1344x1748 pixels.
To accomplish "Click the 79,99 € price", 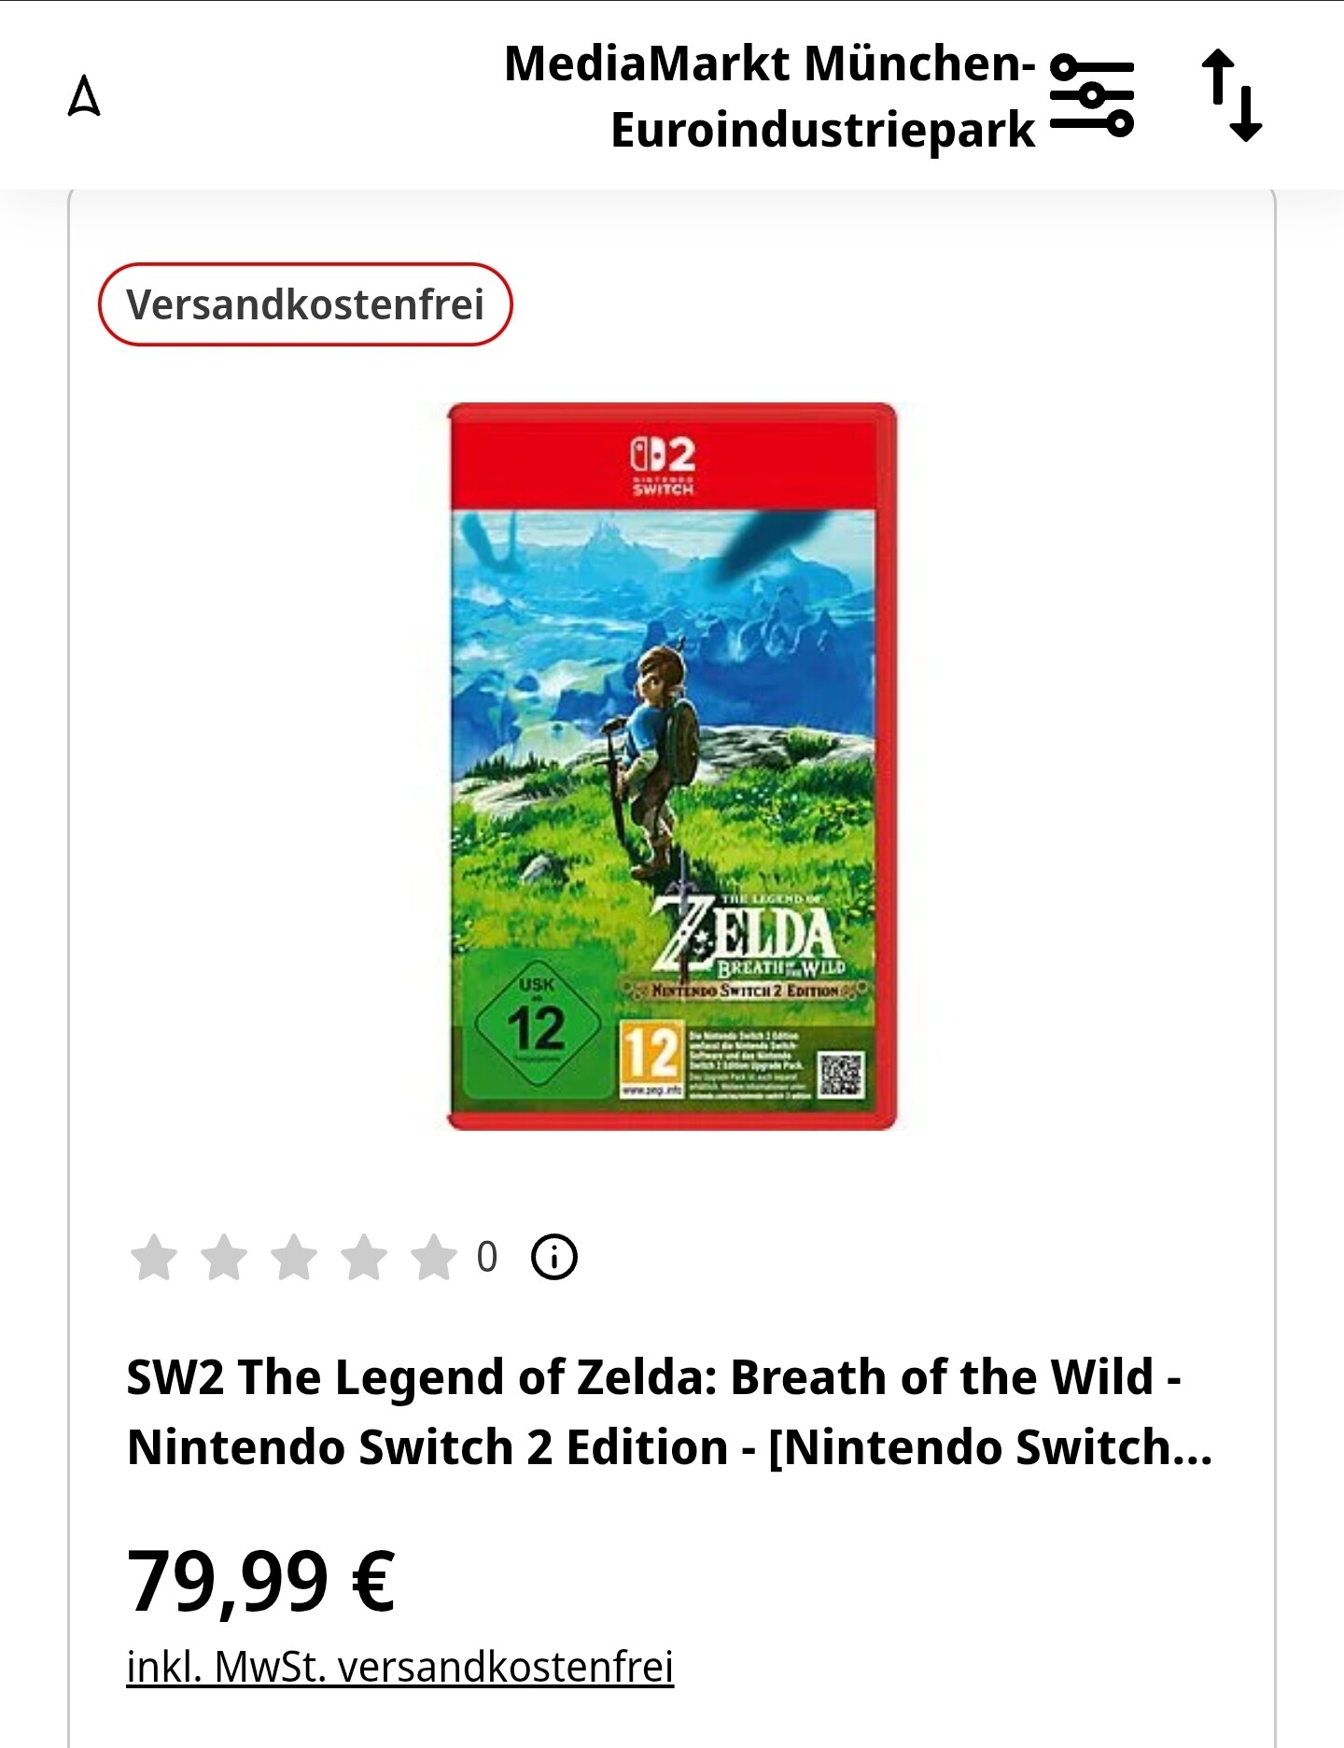I will pos(261,1581).
